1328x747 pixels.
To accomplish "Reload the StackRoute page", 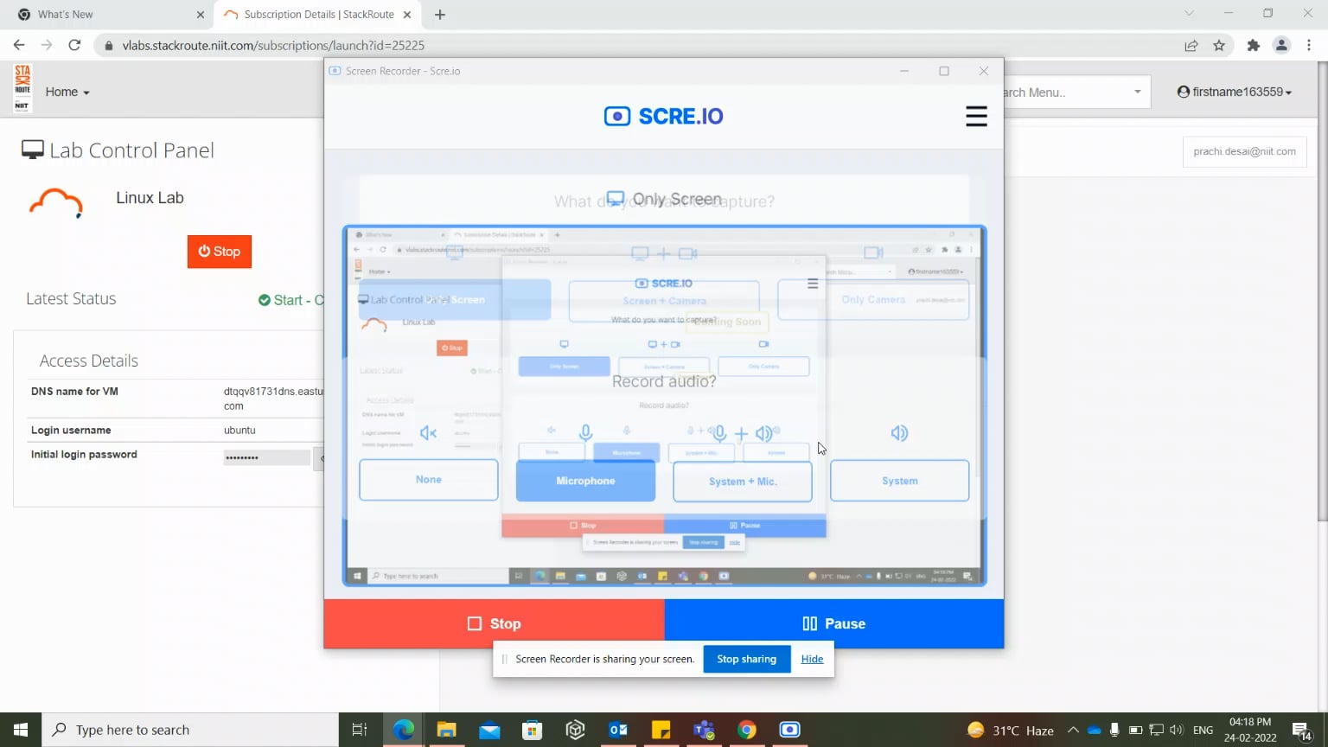I will tap(74, 45).
